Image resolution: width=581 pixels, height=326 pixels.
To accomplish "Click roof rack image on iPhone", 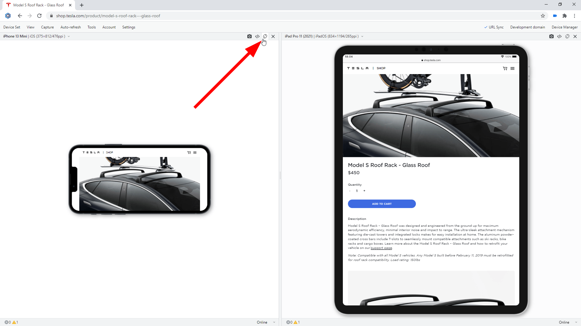I will [140, 184].
